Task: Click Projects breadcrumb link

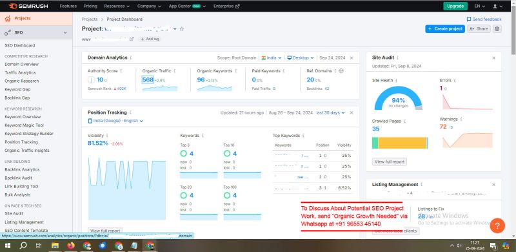Action: [x=90, y=19]
